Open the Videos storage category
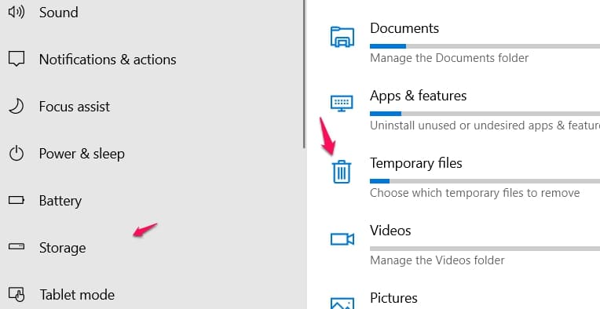The width and height of the screenshot is (600, 309). tap(390, 231)
